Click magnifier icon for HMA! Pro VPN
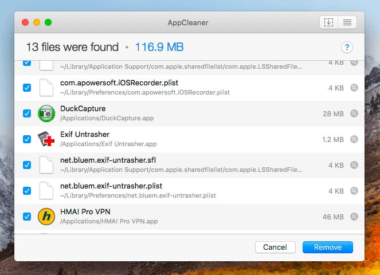Image resolution: width=380 pixels, height=275 pixels. (x=354, y=217)
